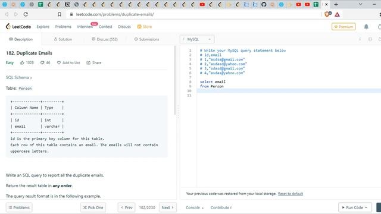The height and width of the screenshot is (214, 381).
Task: Open Brave Rewards triangle icon
Action: tap(337, 14)
